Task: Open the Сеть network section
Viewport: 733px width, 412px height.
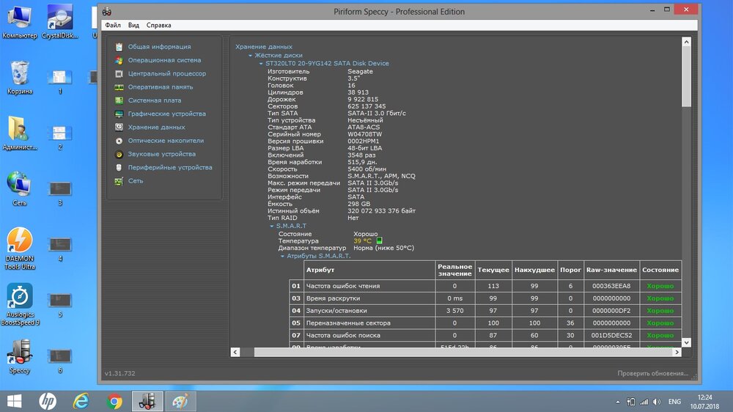Action: [x=136, y=180]
